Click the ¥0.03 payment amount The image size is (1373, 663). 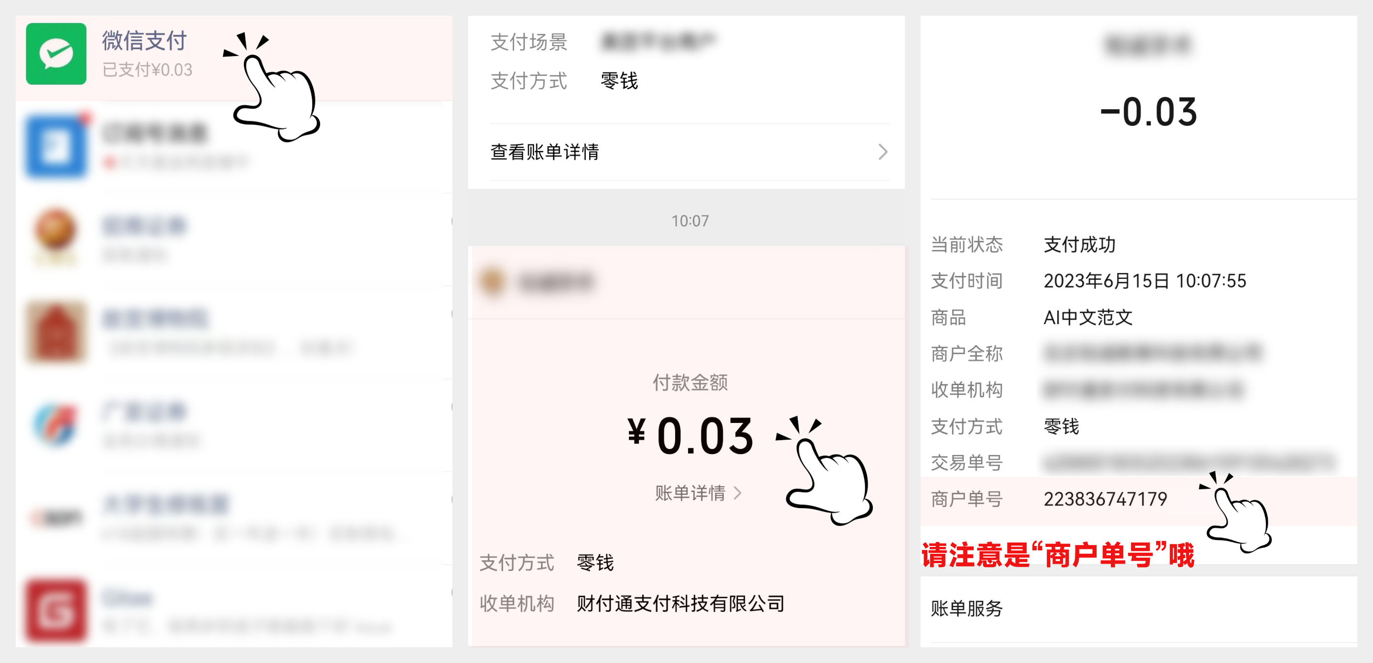tap(690, 435)
